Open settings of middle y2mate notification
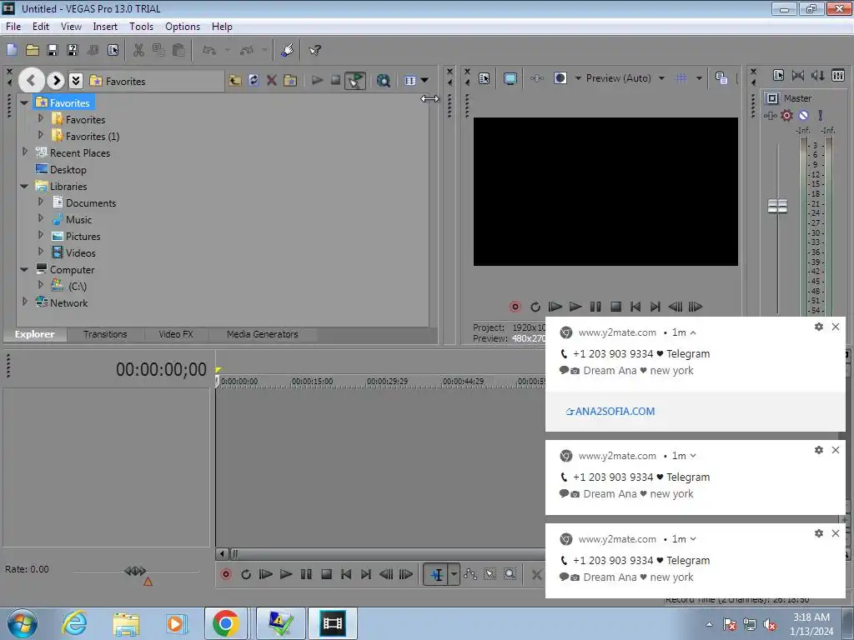This screenshot has width=854, height=640. [819, 450]
